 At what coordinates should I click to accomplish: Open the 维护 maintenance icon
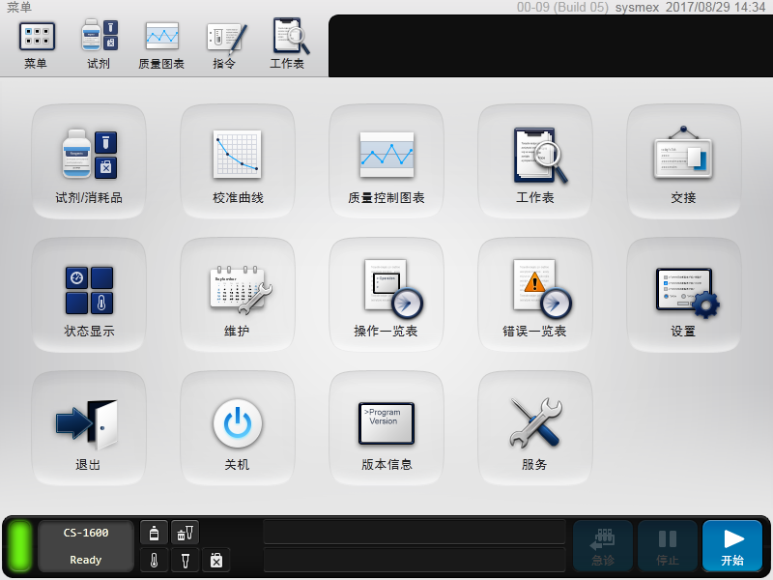[238, 294]
